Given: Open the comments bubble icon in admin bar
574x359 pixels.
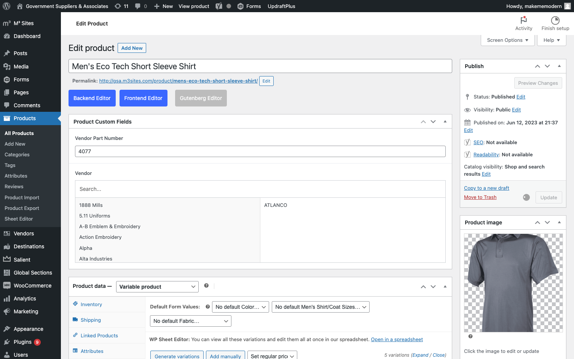Looking at the screenshot, I should [x=138, y=6].
